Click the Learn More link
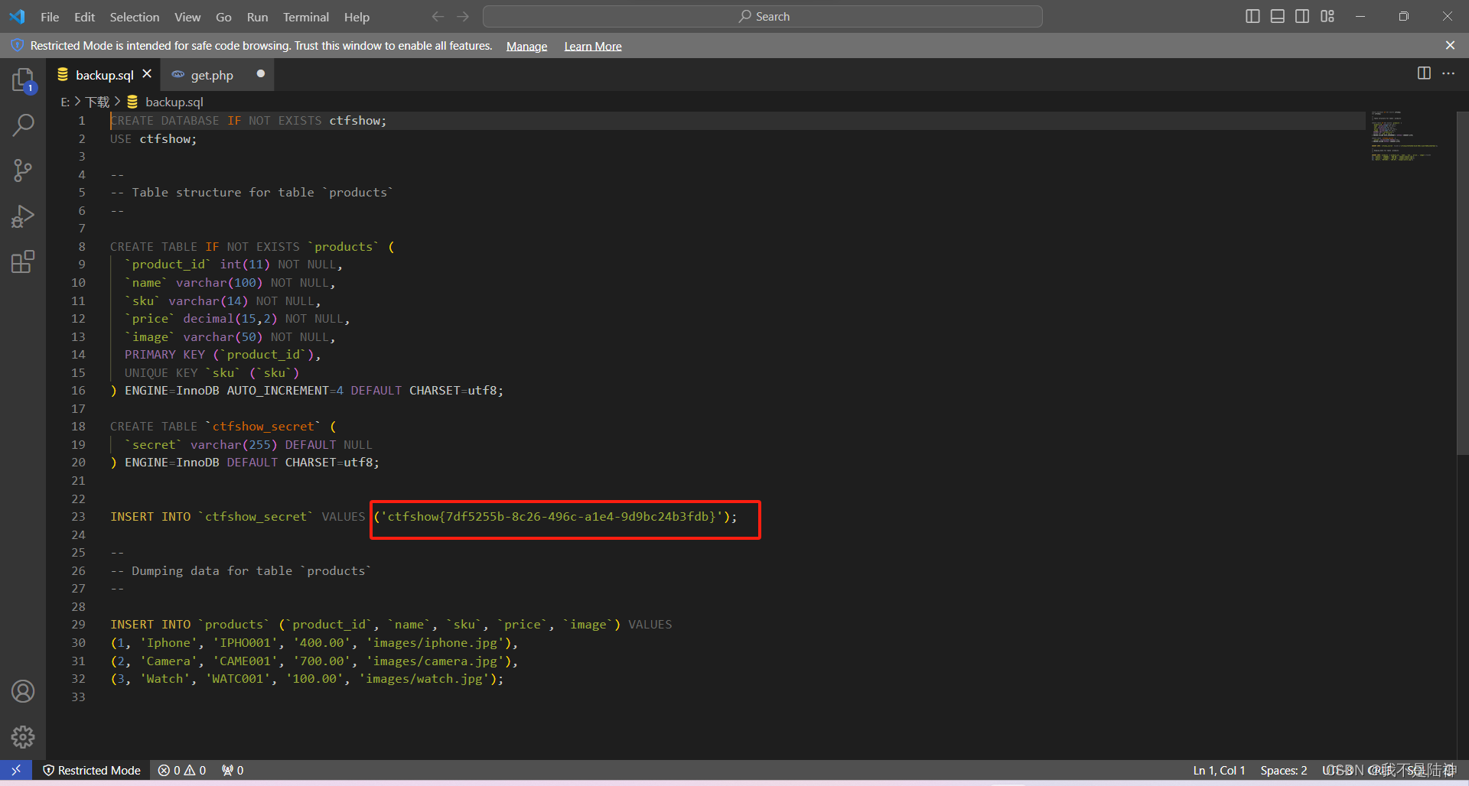 pyautogui.click(x=593, y=47)
